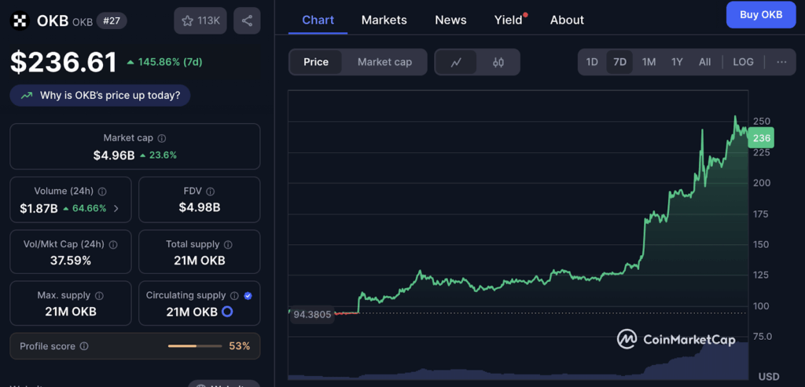The width and height of the screenshot is (805, 387).
Task: Toggle the Price chart view
Action: [x=316, y=62]
